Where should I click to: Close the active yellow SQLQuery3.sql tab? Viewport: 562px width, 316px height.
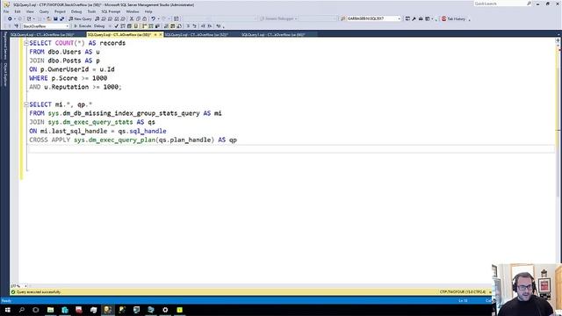click(161, 35)
